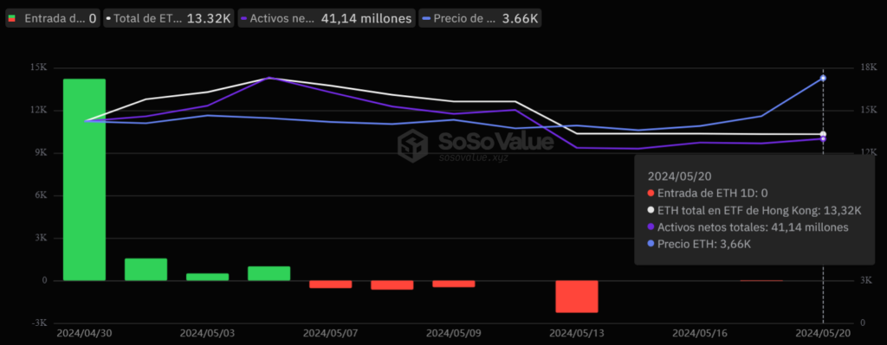Click the 15K left axis label
This screenshot has width=887, height=345.
[x=38, y=67]
